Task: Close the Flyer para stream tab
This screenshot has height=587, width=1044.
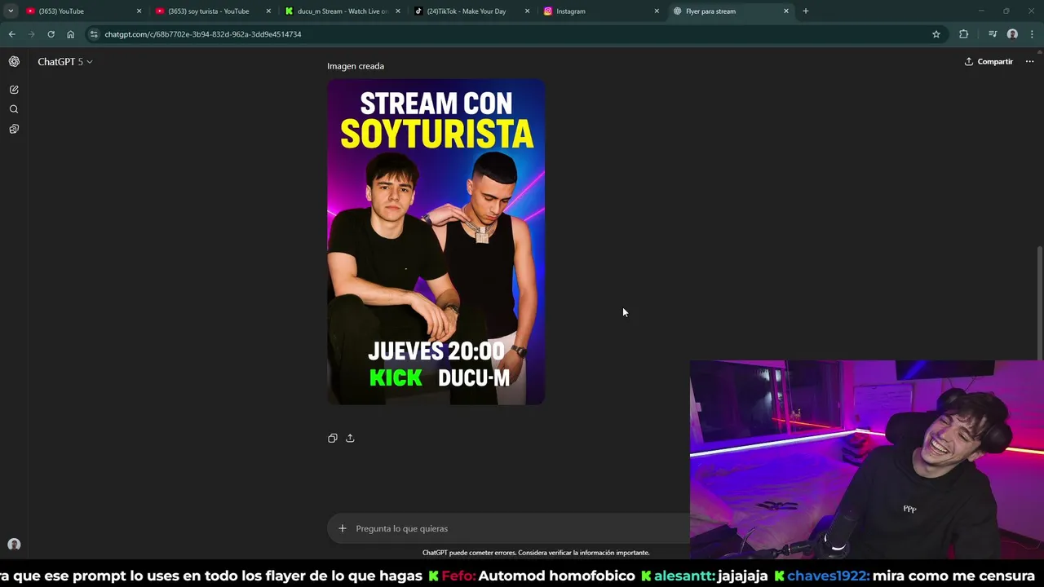Action: (786, 11)
